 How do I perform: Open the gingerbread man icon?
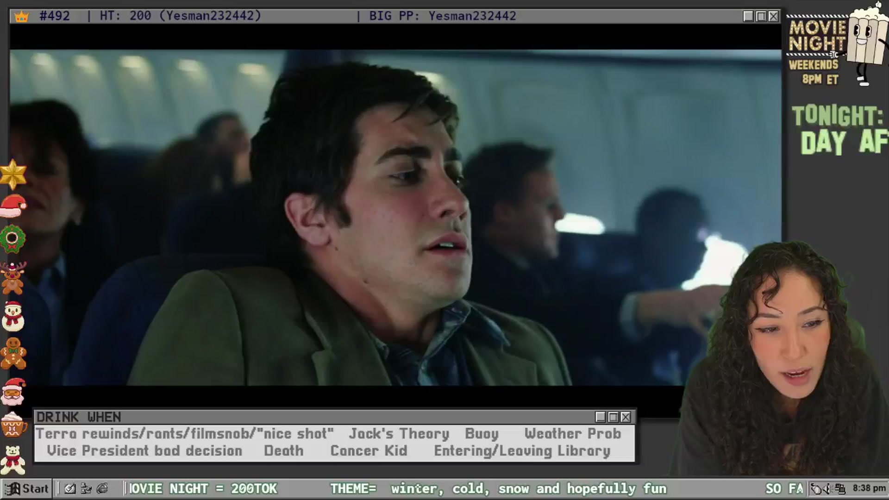pyautogui.click(x=13, y=353)
